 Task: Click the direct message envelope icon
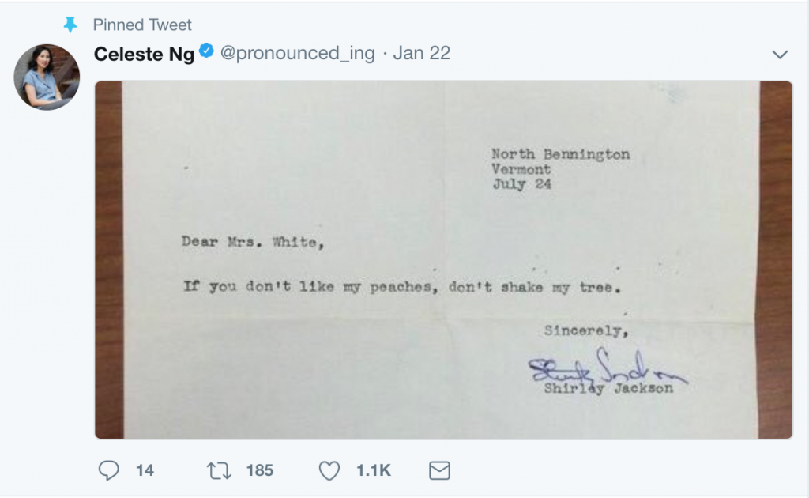pyautogui.click(x=439, y=471)
